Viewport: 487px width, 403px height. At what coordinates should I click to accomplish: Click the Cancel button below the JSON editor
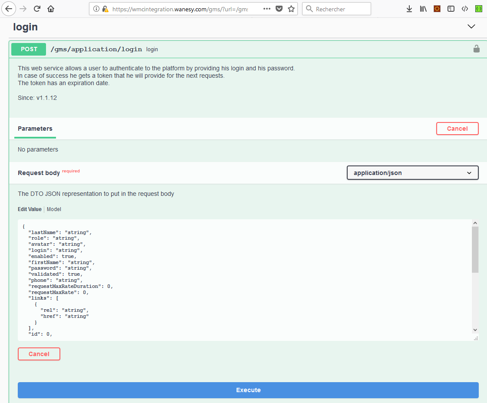point(39,354)
